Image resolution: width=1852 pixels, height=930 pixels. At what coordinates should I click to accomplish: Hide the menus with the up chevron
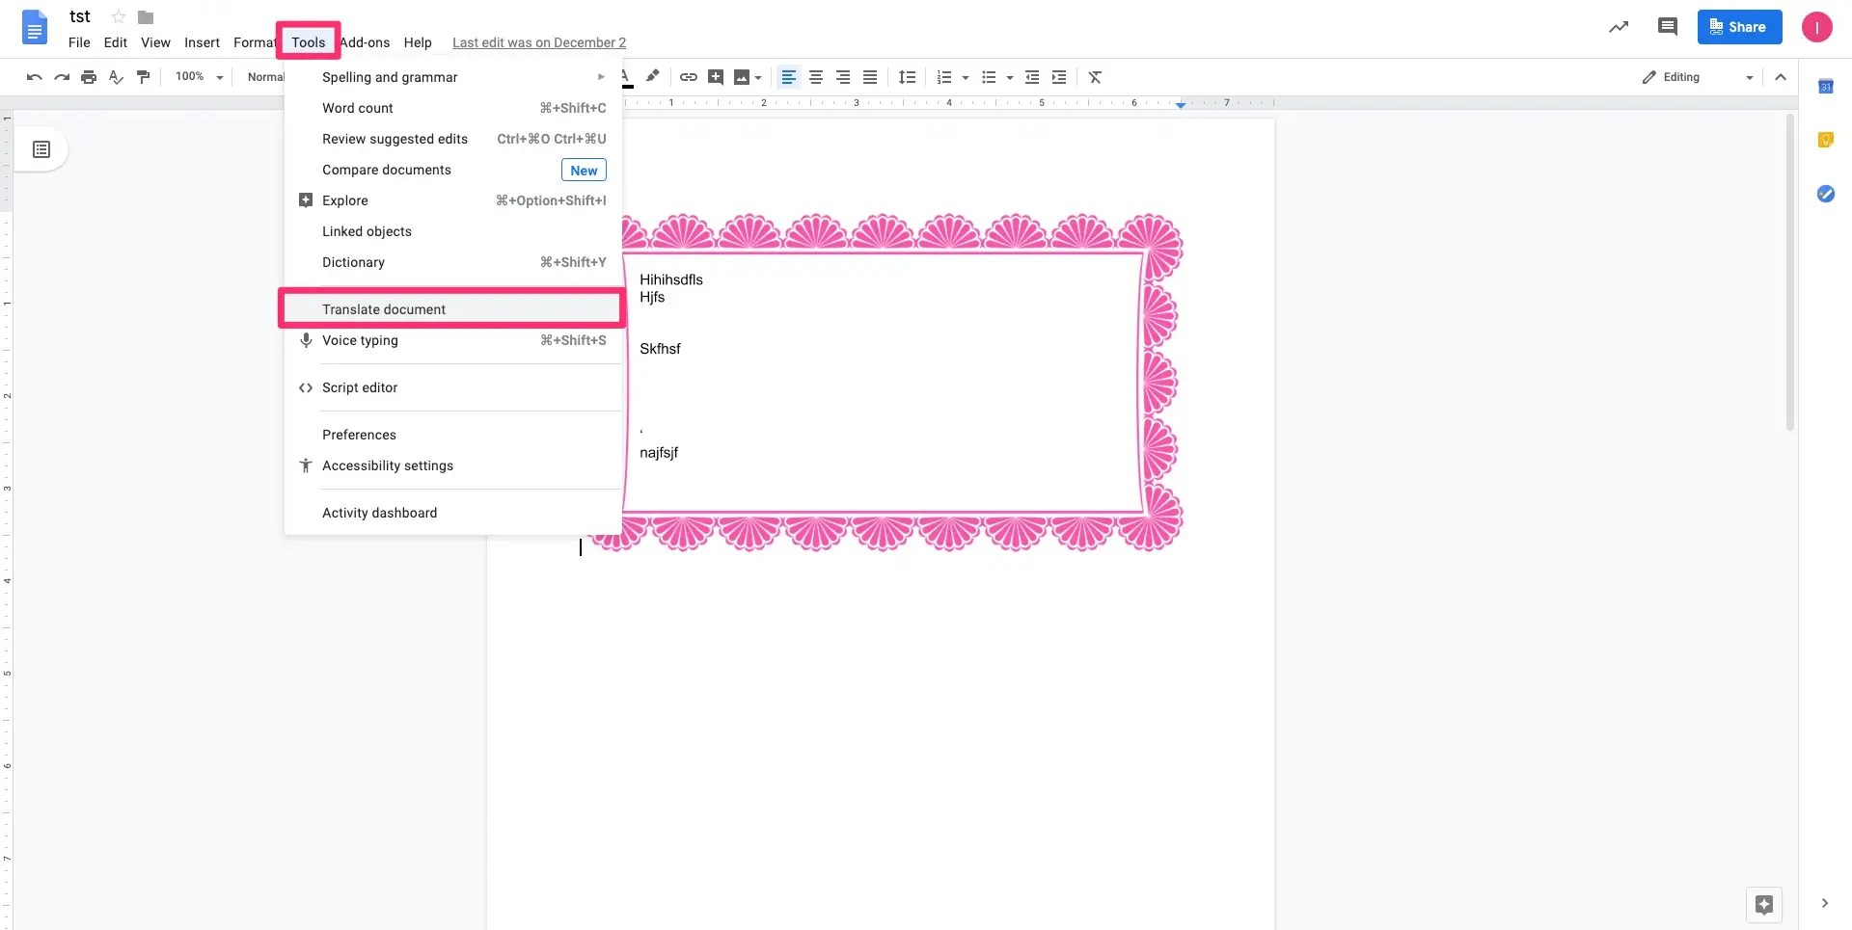click(1781, 77)
